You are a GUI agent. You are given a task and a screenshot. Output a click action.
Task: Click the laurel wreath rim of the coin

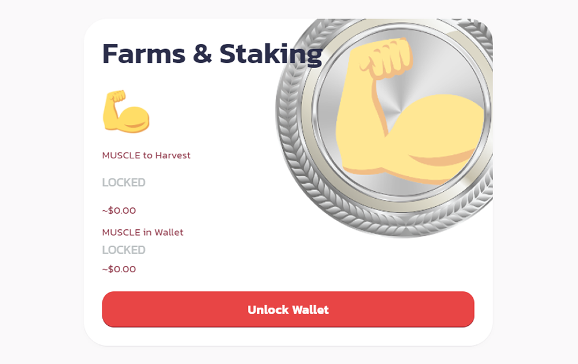[x=291, y=147]
